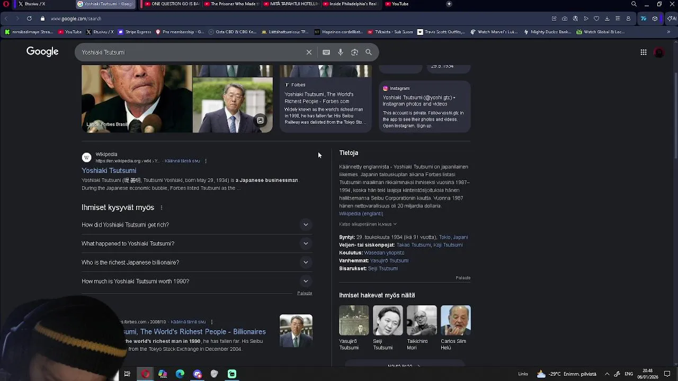678x381 pixels.
Task: Submit search with the magnifier icon
Action: [x=369, y=52]
